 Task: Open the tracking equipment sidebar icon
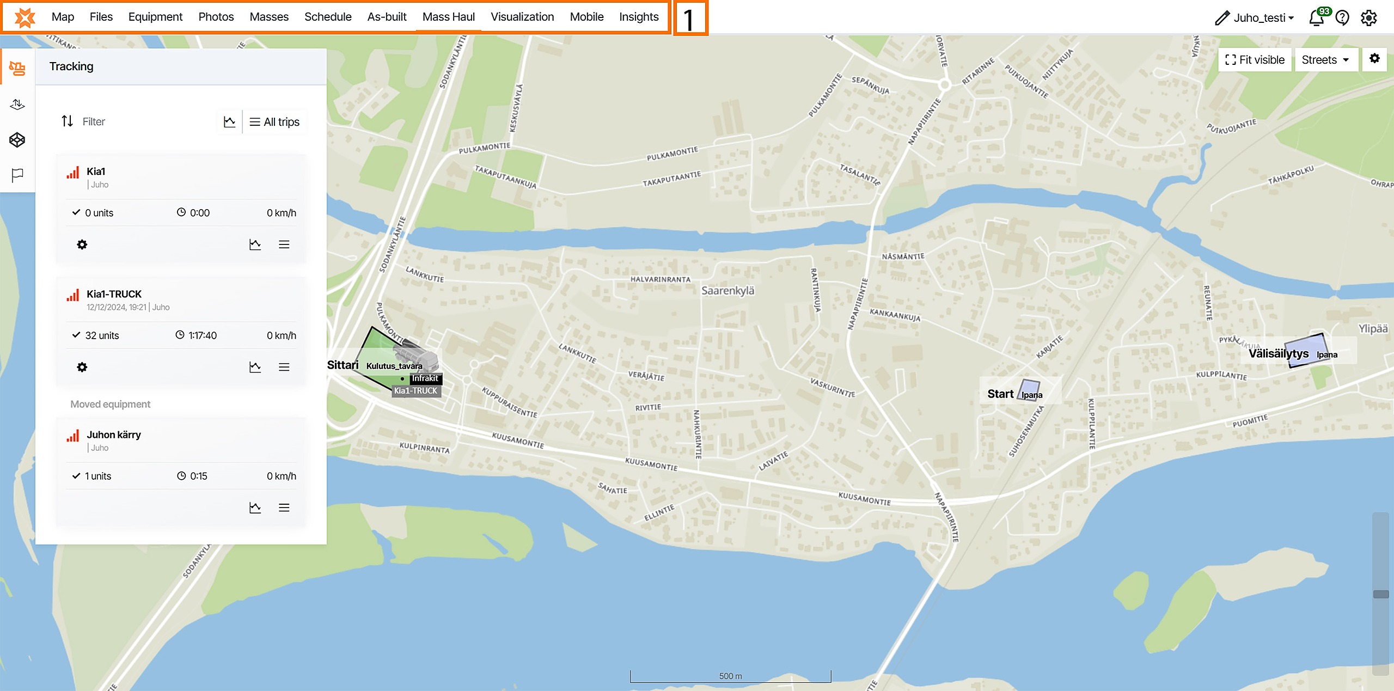point(17,68)
